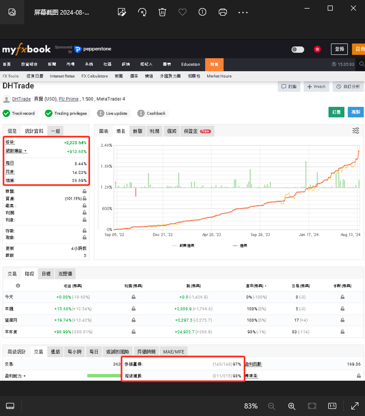Click the orange 註冊 register button
This screenshot has height=416, width=365.
[359, 49]
